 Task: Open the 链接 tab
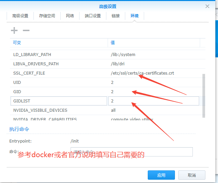click(116, 16)
